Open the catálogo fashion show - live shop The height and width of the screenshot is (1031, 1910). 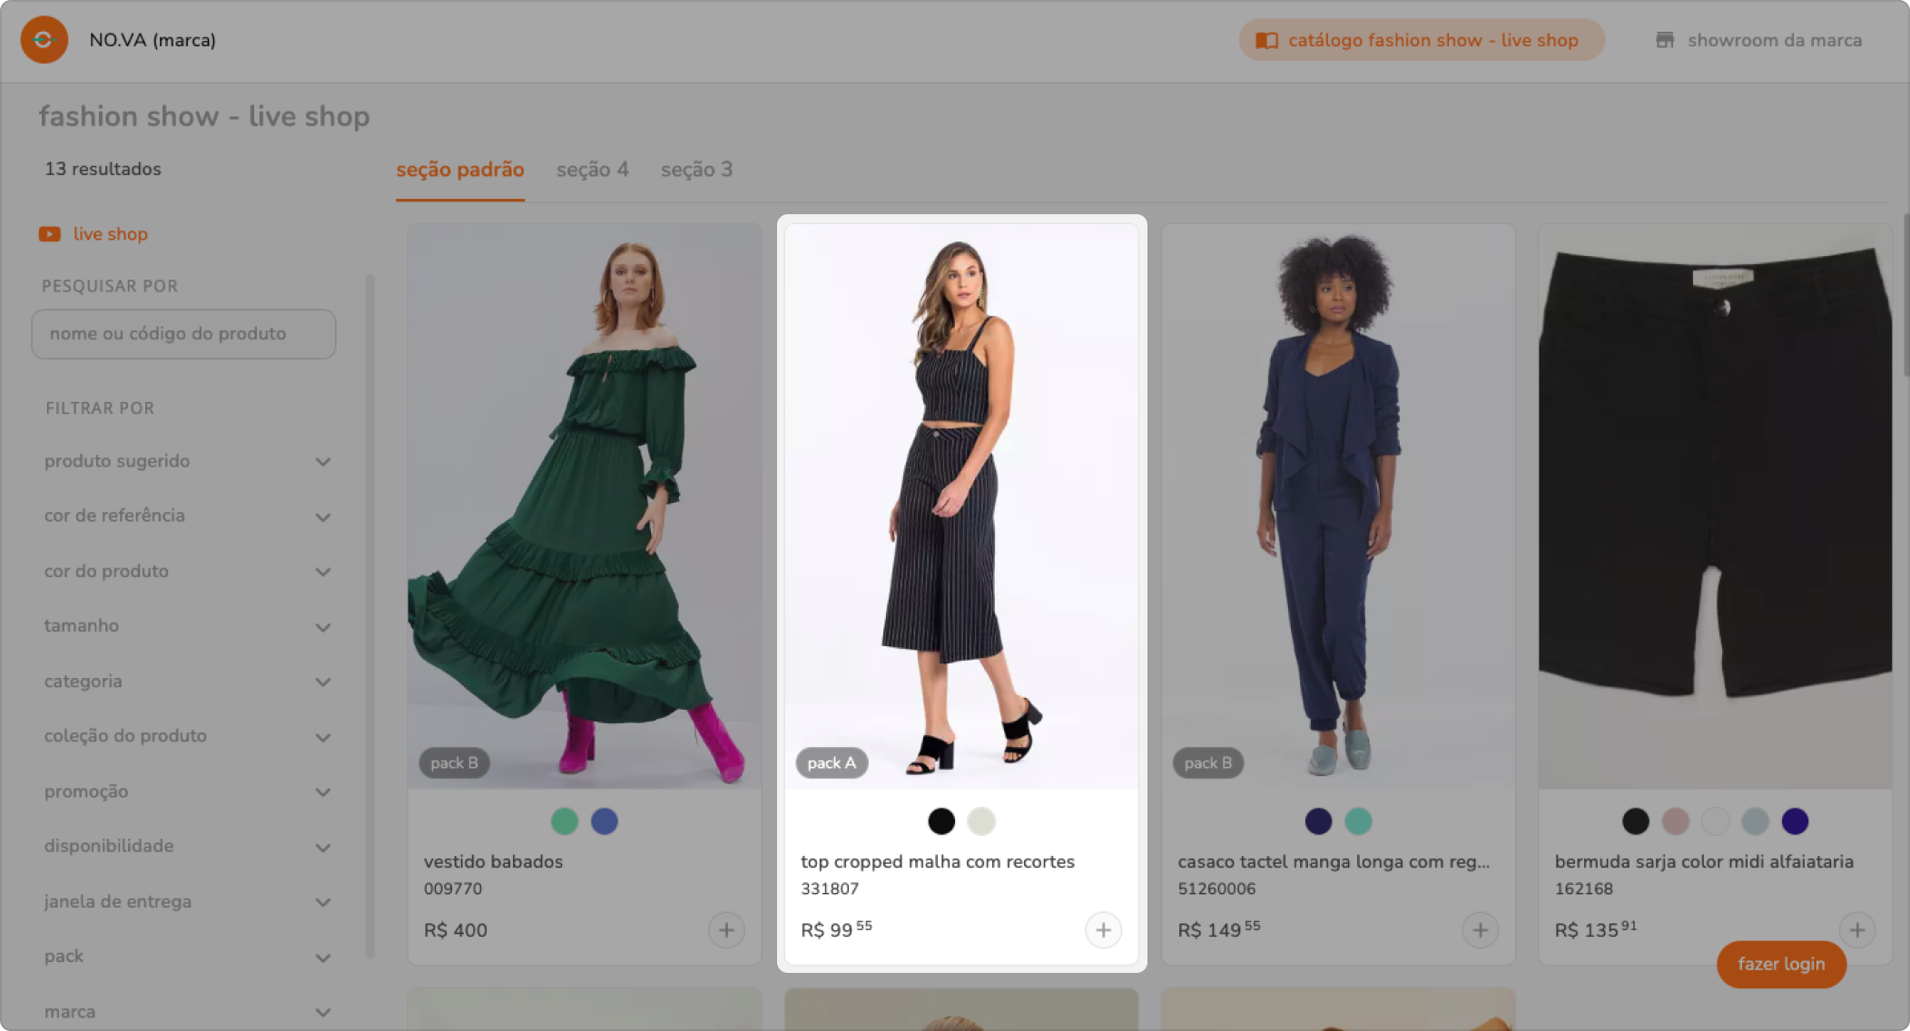click(x=1421, y=40)
